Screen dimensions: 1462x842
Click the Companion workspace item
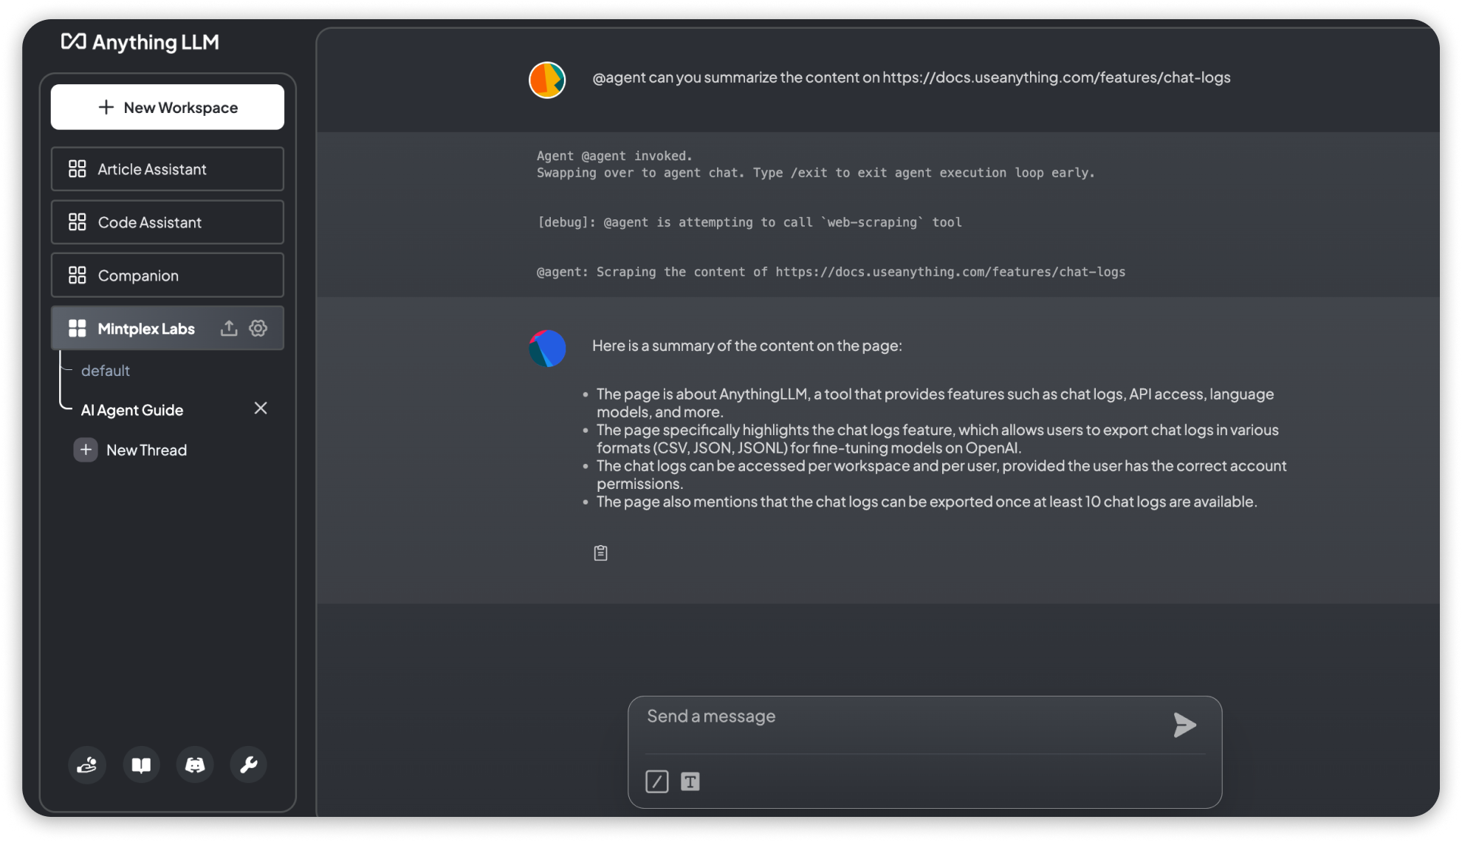165,275
